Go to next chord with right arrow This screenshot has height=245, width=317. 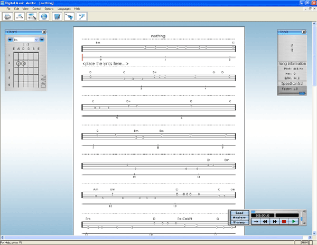42,40
